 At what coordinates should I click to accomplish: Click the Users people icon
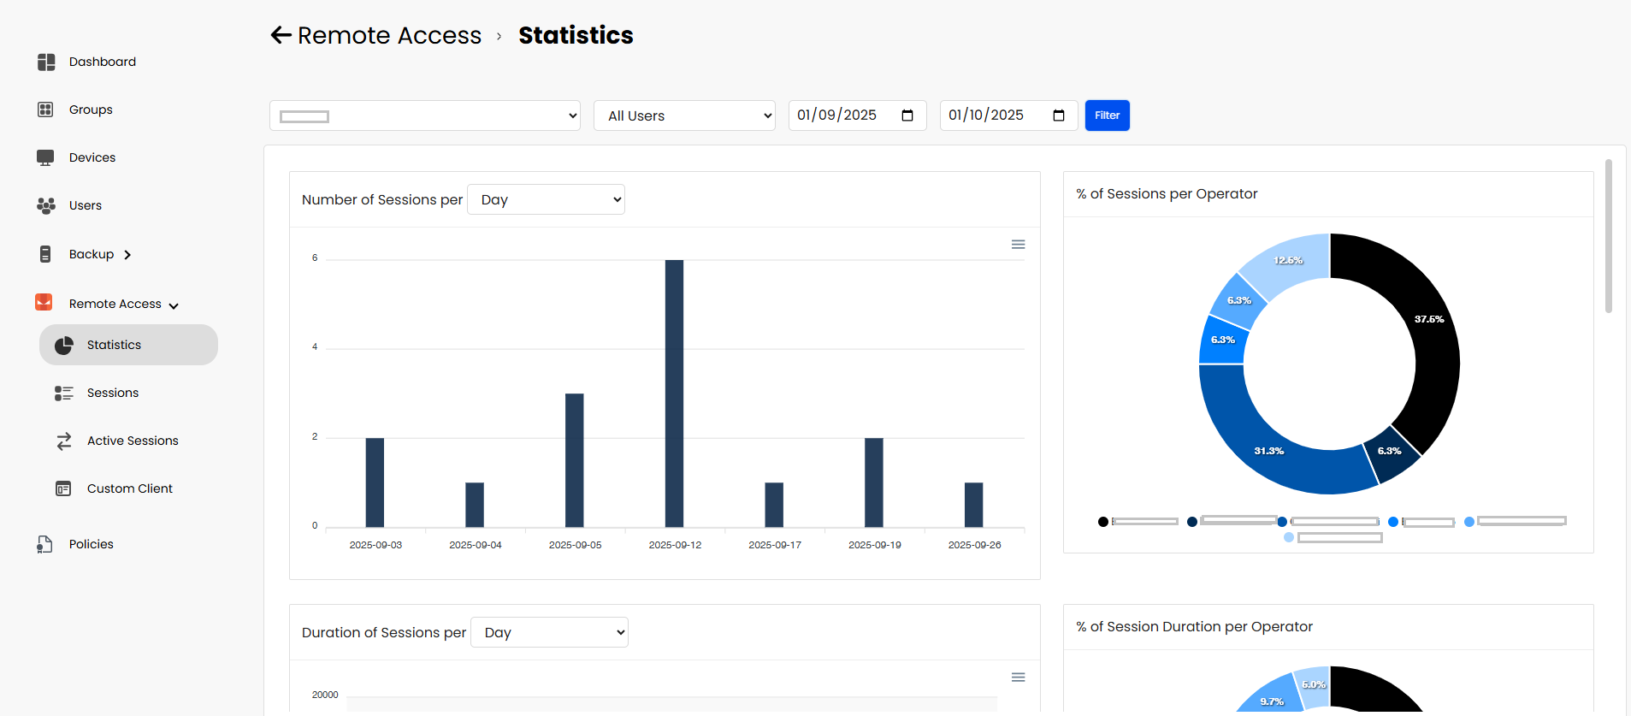click(46, 205)
